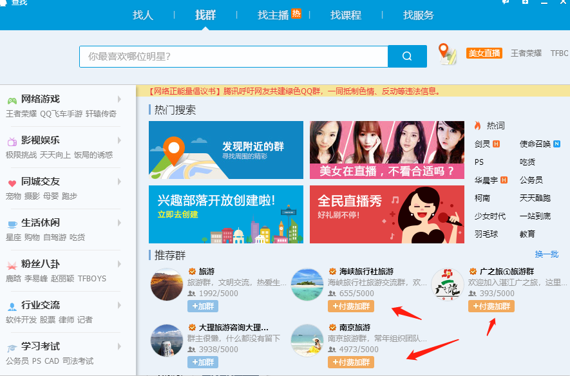The height and width of the screenshot is (376, 570).
Task: Click the magnifier search button
Action: pos(407,56)
